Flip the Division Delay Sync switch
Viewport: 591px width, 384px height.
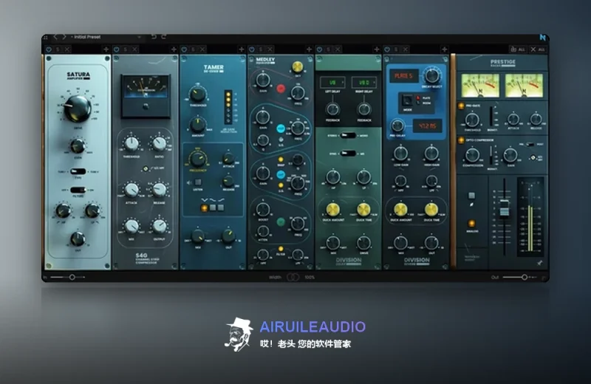click(x=347, y=154)
